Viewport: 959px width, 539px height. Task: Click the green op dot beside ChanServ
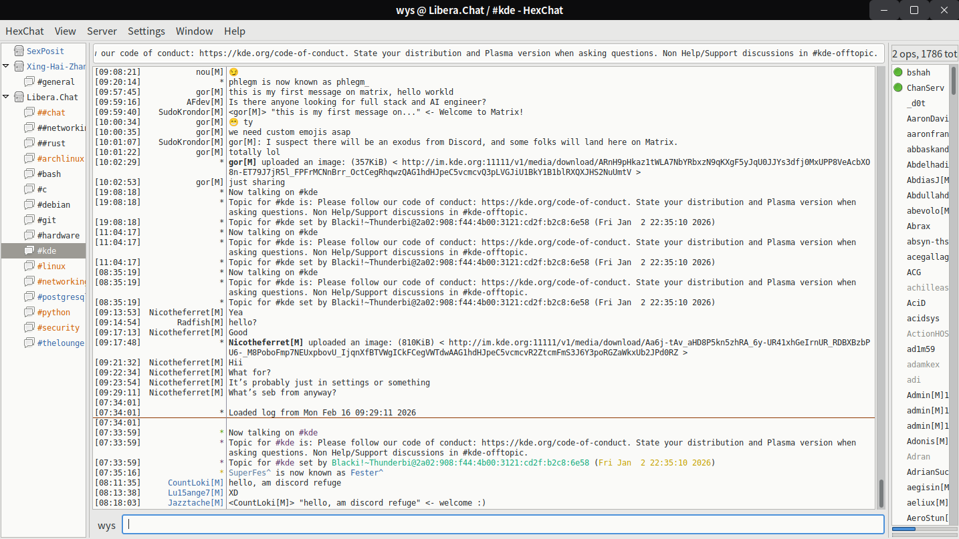coord(898,87)
